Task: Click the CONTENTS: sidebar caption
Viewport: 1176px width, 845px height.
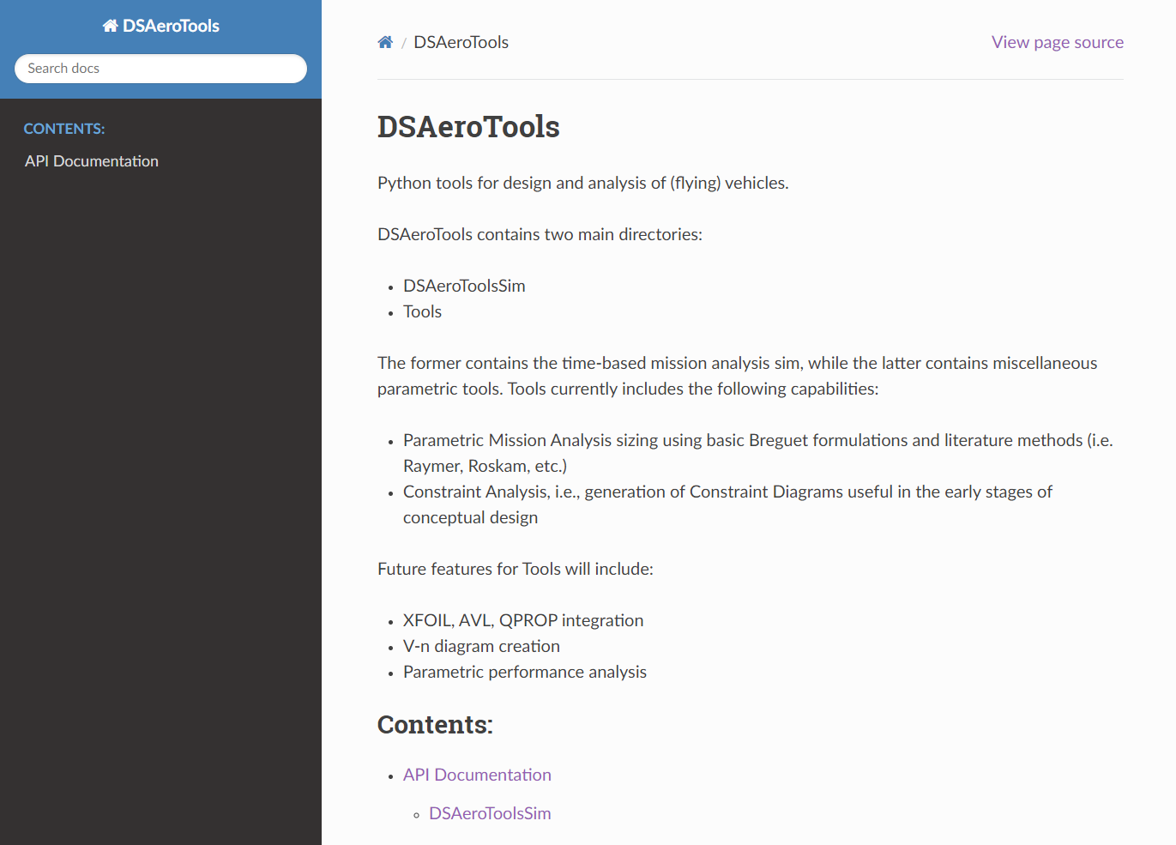Action: click(x=64, y=129)
